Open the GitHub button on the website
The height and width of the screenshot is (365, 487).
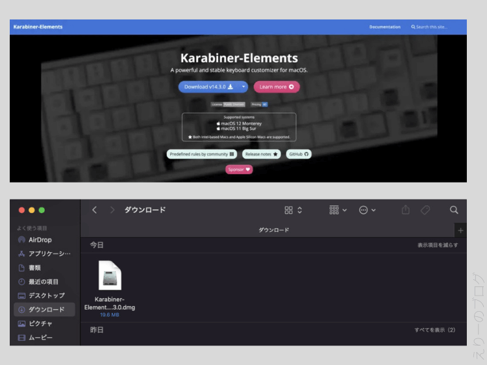point(299,154)
